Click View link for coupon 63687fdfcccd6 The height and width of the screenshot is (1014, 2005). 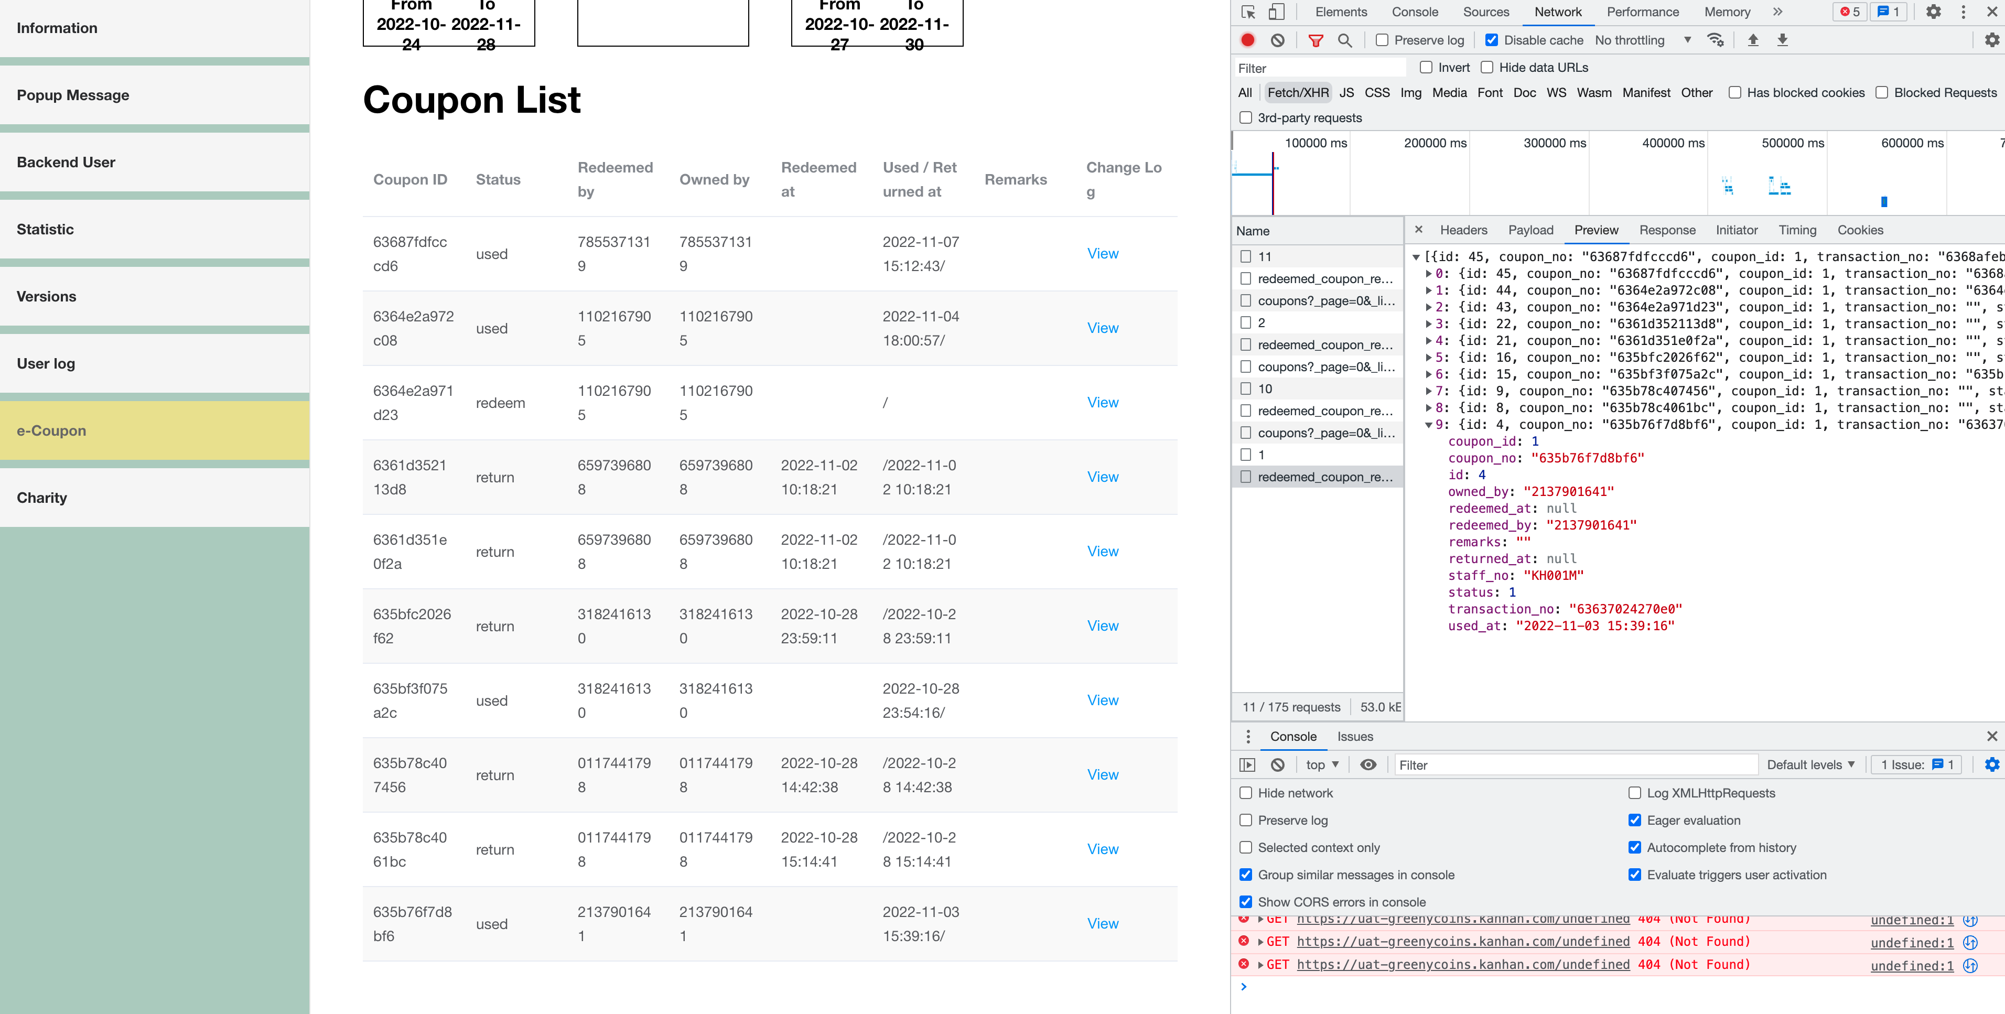pyautogui.click(x=1102, y=254)
